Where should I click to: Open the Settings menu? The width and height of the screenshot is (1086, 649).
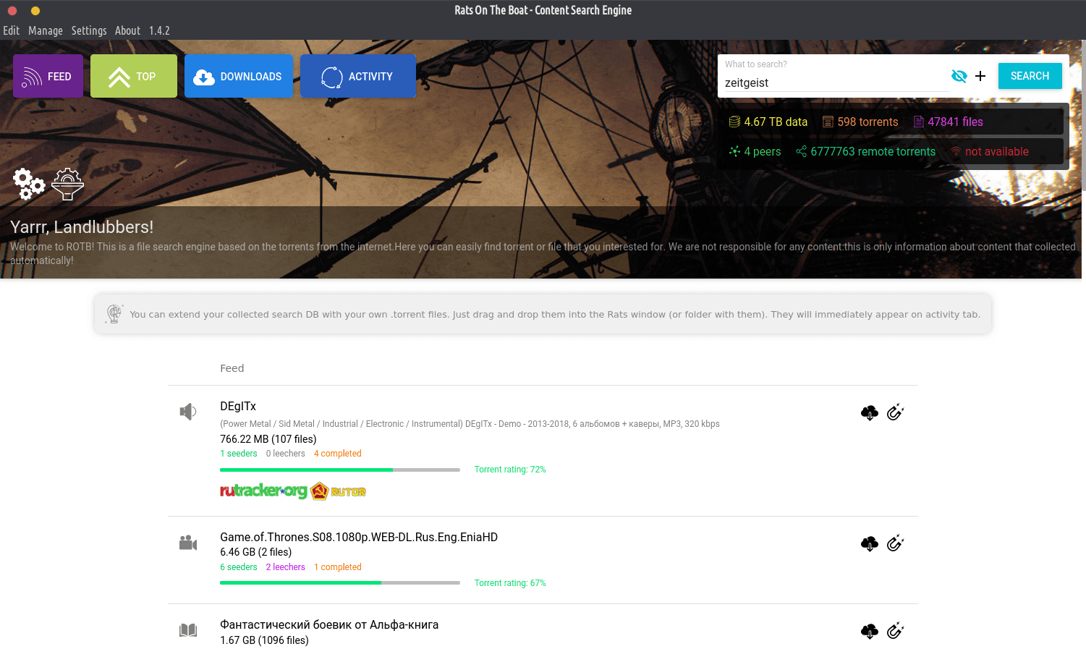tap(89, 30)
